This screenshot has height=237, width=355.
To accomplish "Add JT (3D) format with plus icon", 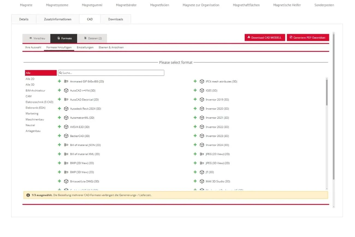I will (x=195, y=172).
